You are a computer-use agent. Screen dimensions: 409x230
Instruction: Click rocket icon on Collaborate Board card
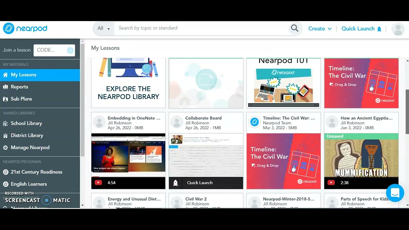pos(175,183)
